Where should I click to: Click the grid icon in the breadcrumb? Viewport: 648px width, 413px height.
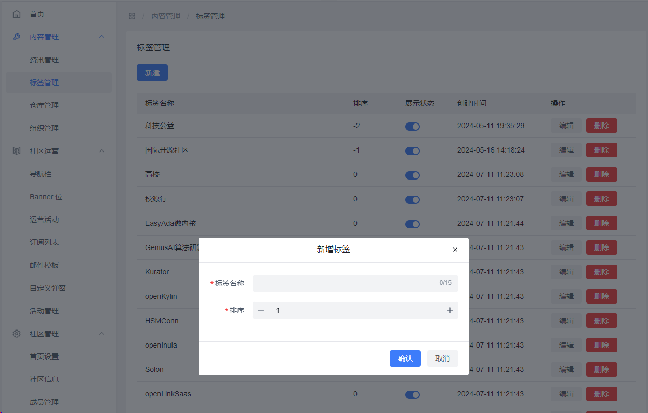point(132,16)
